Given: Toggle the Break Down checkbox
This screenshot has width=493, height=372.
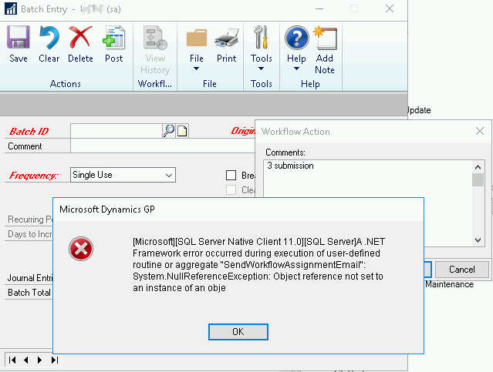Looking at the screenshot, I should pyautogui.click(x=231, y=175).
